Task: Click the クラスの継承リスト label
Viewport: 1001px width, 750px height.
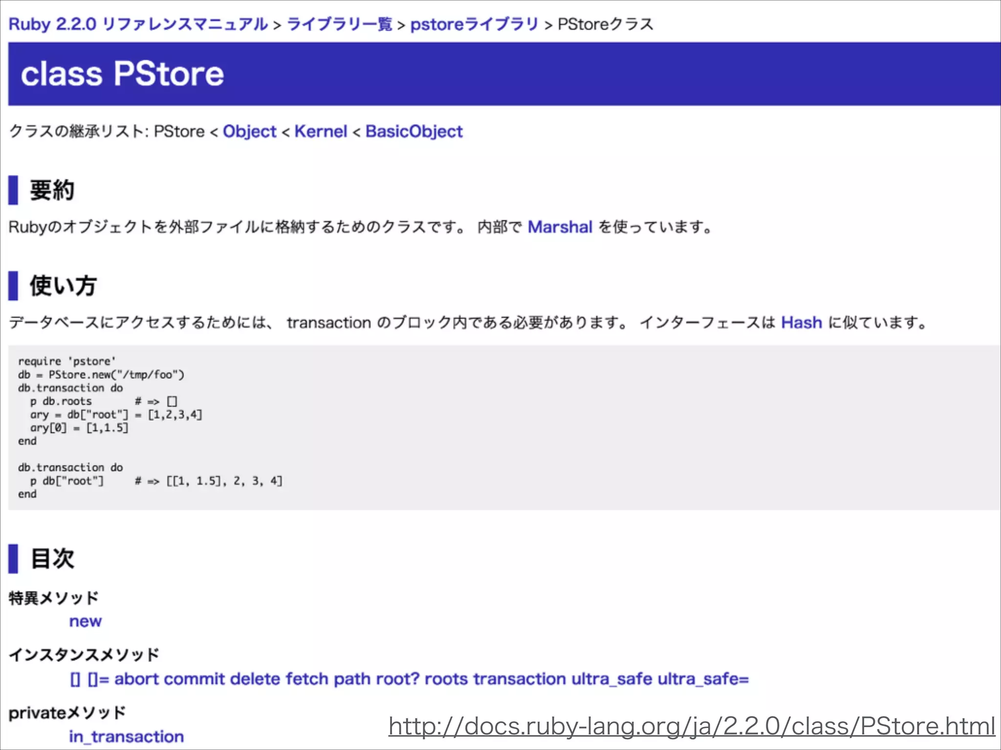Action: click(x=79, y=131)
